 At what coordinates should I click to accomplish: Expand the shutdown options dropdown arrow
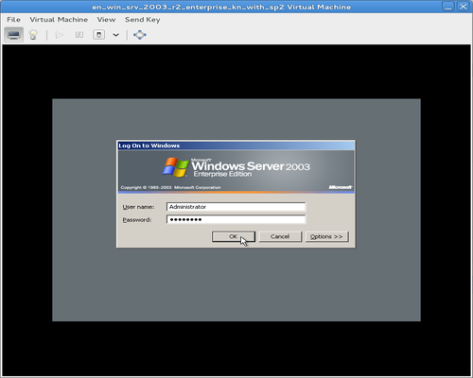click(115, 35)
